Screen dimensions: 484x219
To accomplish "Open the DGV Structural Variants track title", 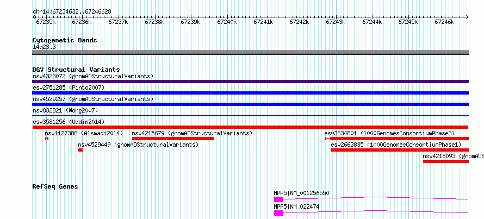I will (76, 70).
